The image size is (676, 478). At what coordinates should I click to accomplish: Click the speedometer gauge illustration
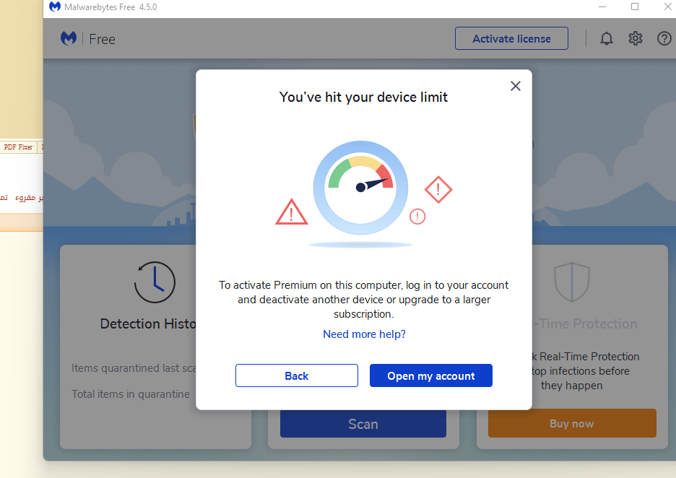(x=360, y=188)
